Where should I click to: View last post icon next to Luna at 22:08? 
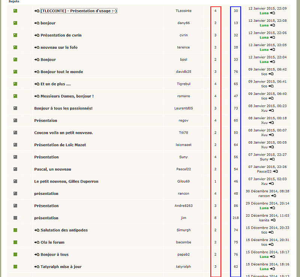tap(273, 25)
